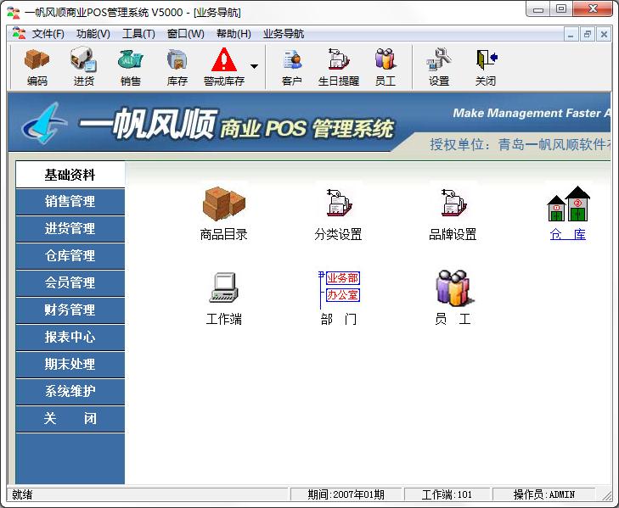Click 工作端 label under computer icon
This screenshot has height=508, width=619.
coord(223,319)
